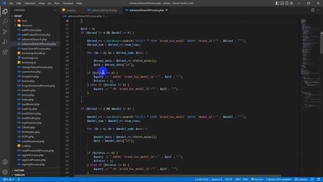
Task: Click Spaces: 4 indentation setting
Action: click(217, 179)
